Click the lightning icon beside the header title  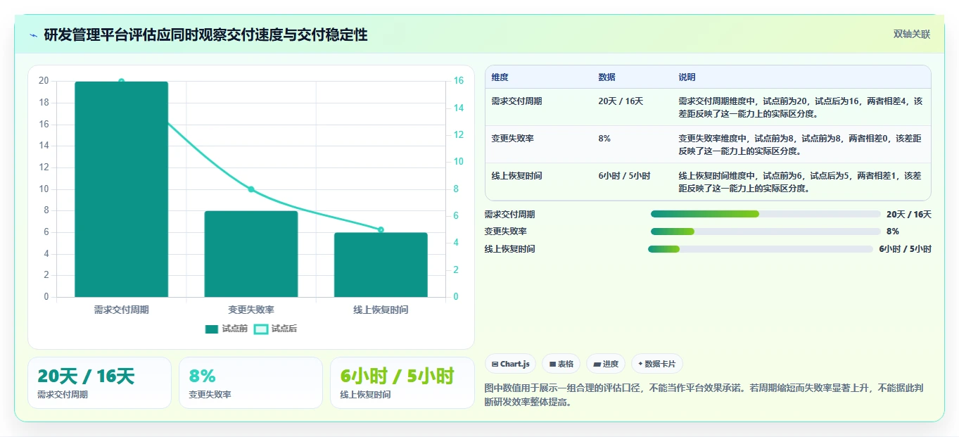[33, 35]
